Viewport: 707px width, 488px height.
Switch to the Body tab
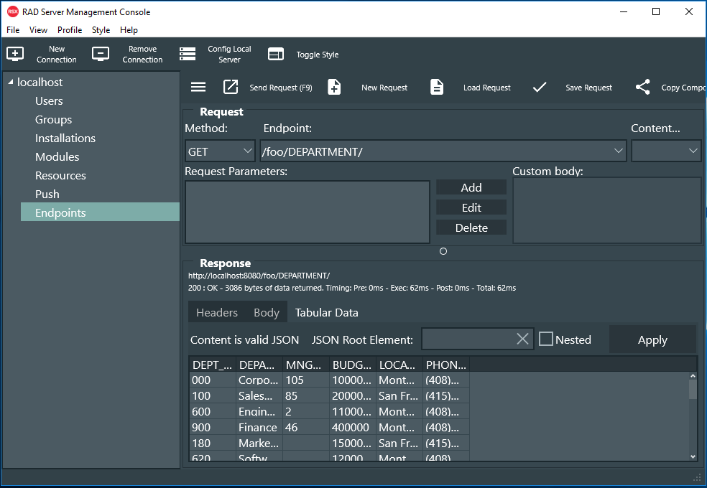click(x=267, y=312)
